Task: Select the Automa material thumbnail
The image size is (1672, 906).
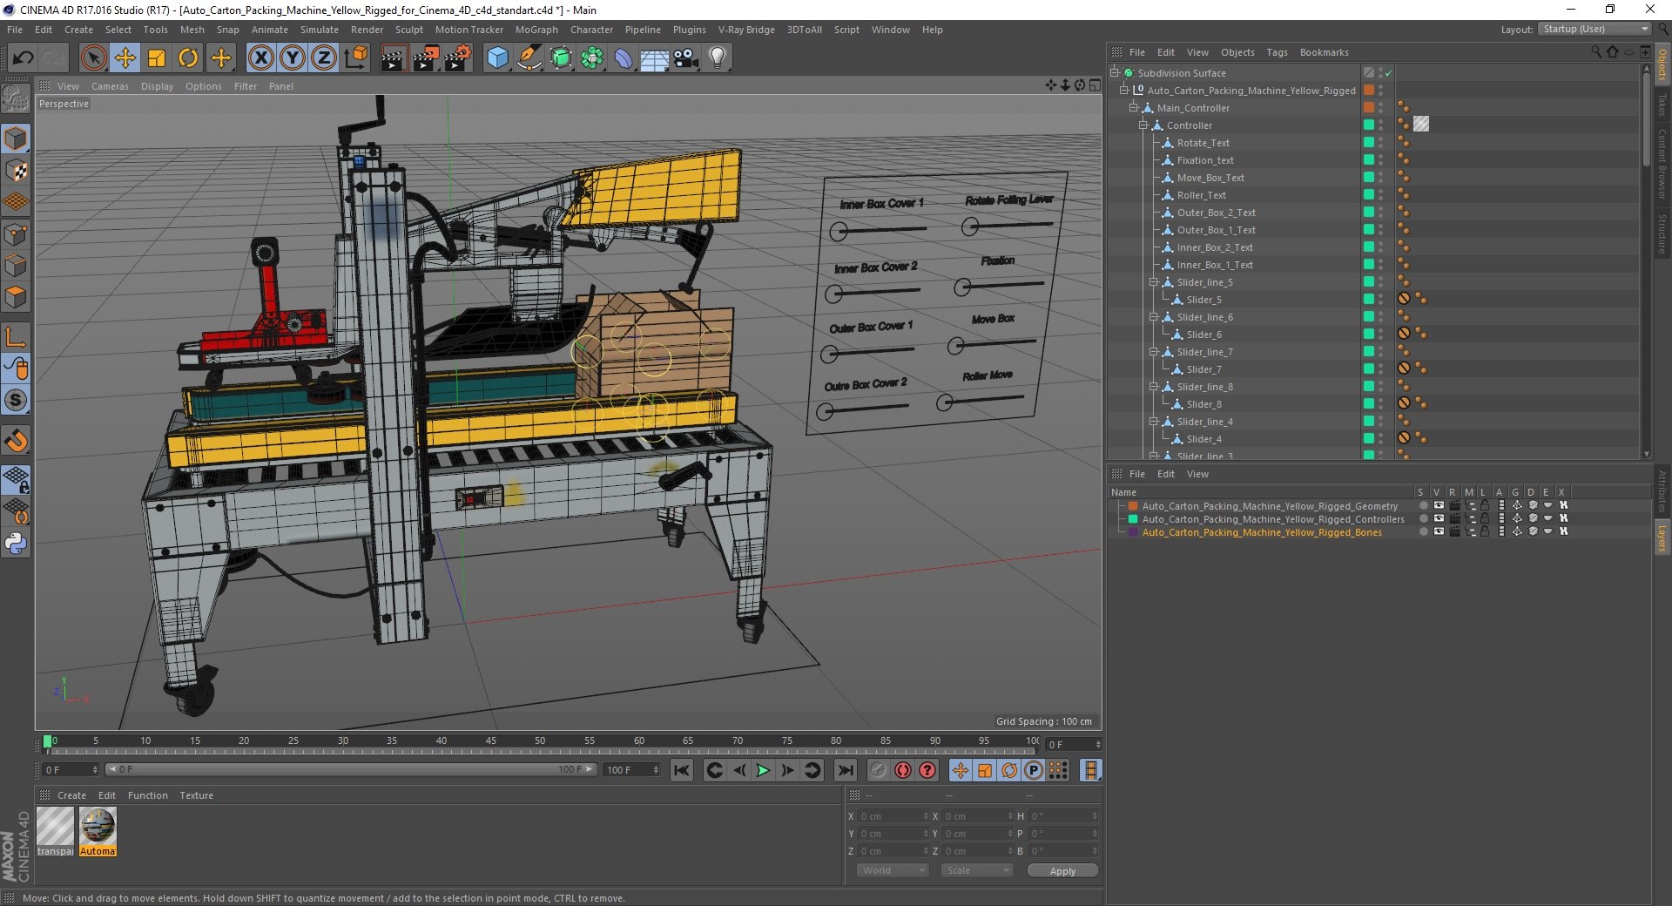Action: [x=98, y=831]
